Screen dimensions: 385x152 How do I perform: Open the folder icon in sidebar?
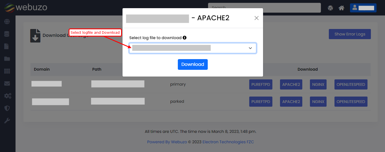(7, 59)
